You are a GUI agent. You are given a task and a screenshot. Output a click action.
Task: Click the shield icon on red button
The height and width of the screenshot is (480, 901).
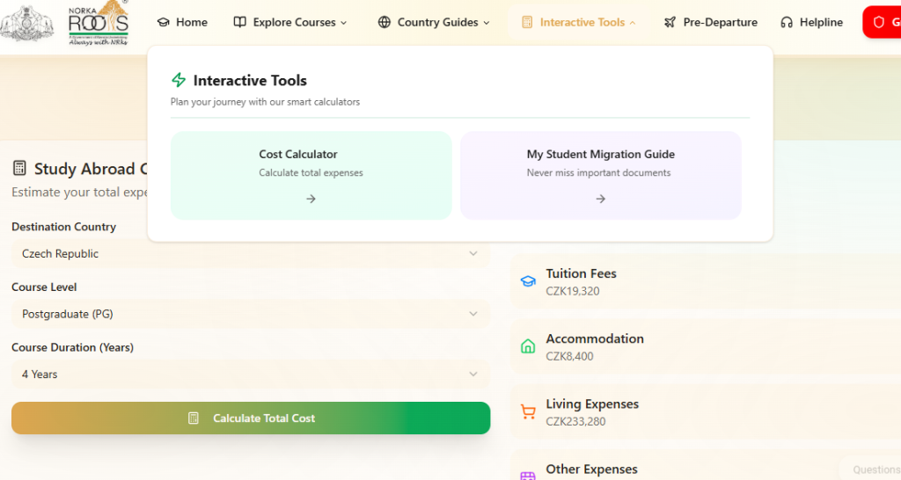coord(879,22)
